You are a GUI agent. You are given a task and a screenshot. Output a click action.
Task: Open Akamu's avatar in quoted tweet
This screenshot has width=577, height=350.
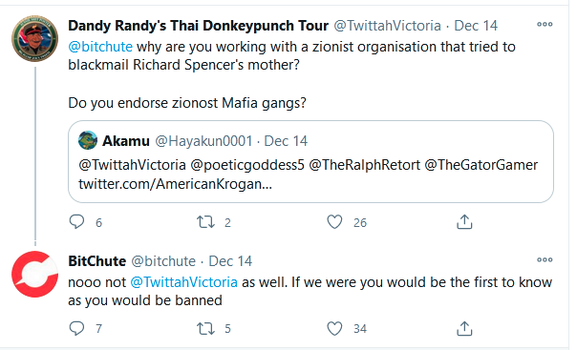pos(88,140)
